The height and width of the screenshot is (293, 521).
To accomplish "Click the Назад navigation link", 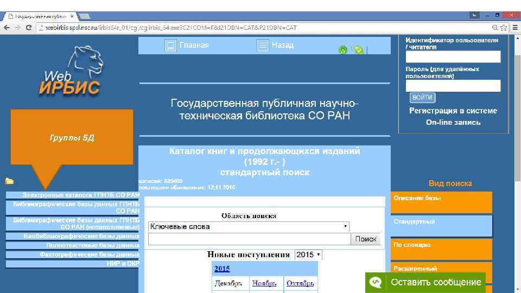I will click(283, 45).
